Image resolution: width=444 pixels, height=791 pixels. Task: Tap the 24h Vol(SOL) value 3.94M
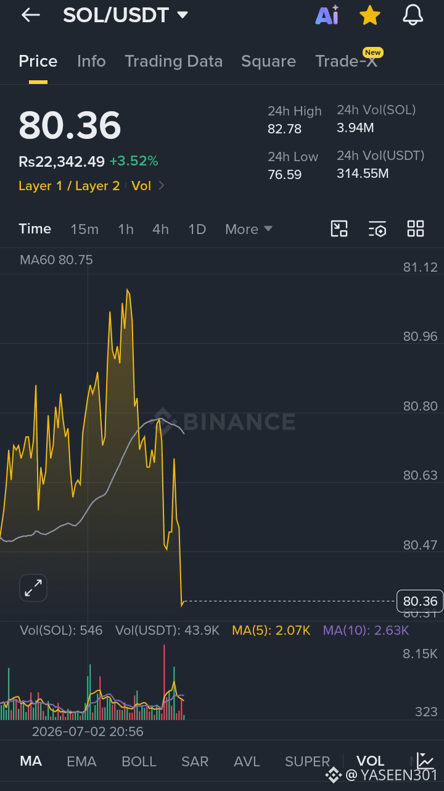[x=355, y=128]
